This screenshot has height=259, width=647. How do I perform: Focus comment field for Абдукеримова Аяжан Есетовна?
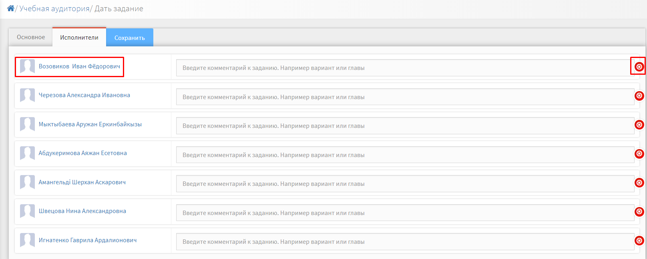[405, 155]
